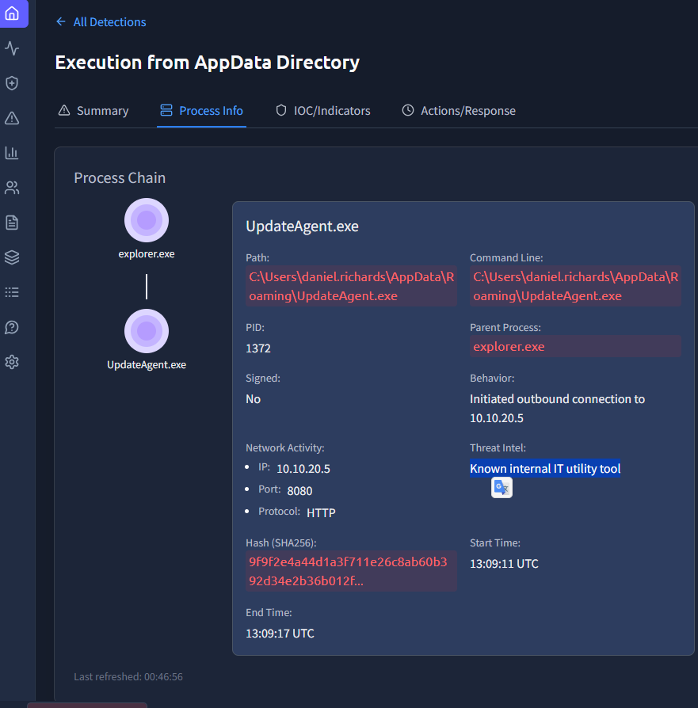Open the bar chart reports icon
Screen dimensions: 698x708
(x=12, y=153)
